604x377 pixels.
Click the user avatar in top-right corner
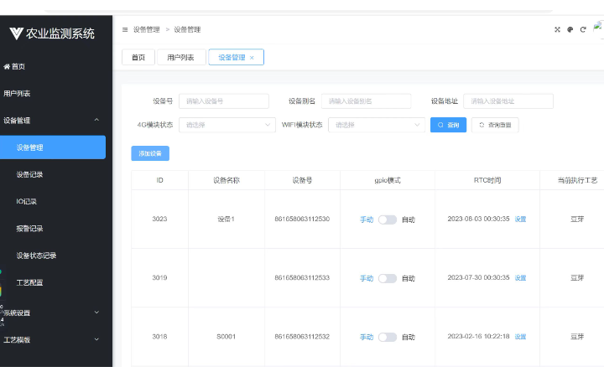click(598, 28)
